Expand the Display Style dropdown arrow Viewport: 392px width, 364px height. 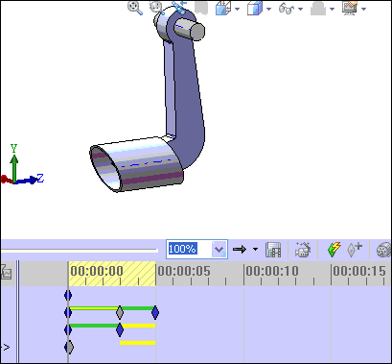click(268, 9)
